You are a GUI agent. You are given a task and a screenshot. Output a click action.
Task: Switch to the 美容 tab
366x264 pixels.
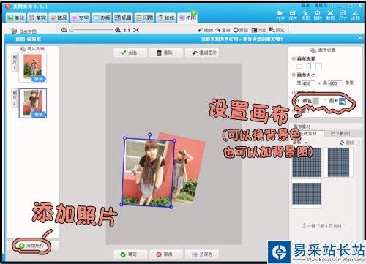click(37, 18)
